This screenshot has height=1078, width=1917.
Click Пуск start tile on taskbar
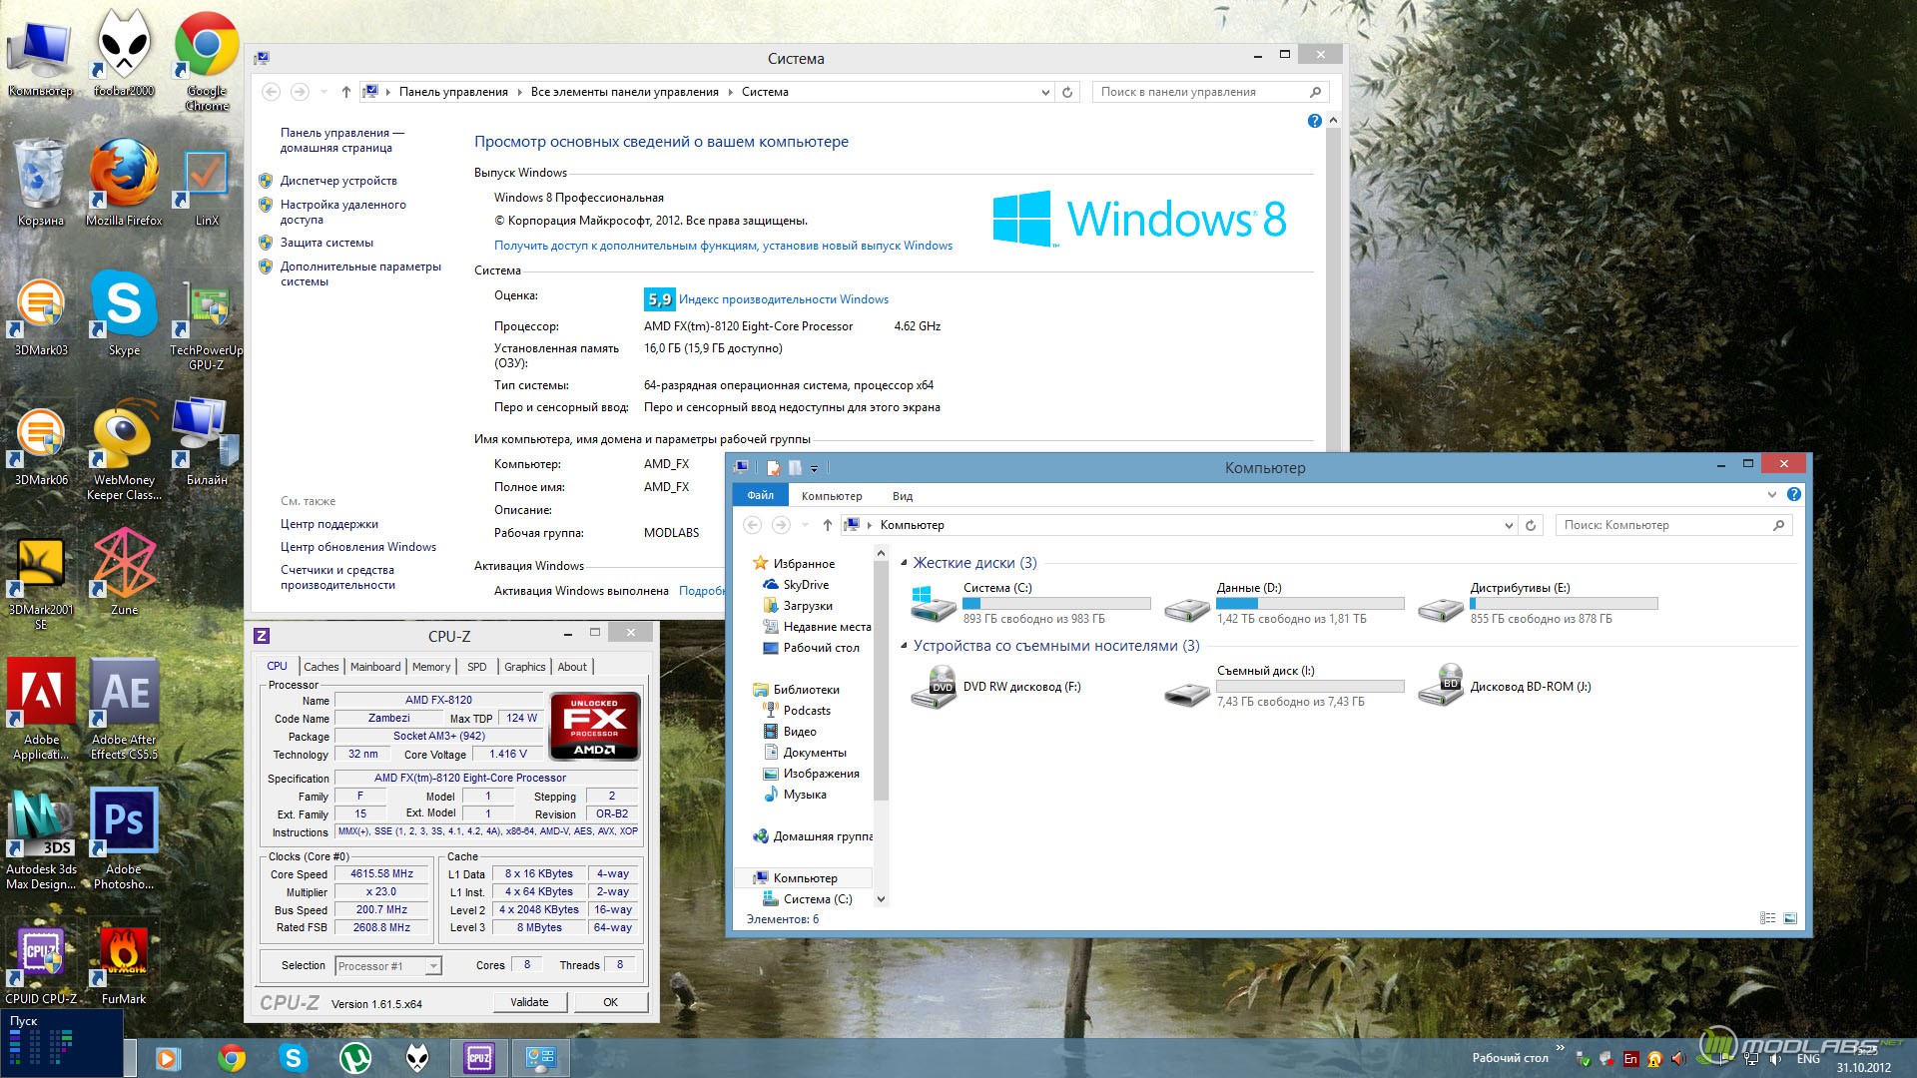61,1043
